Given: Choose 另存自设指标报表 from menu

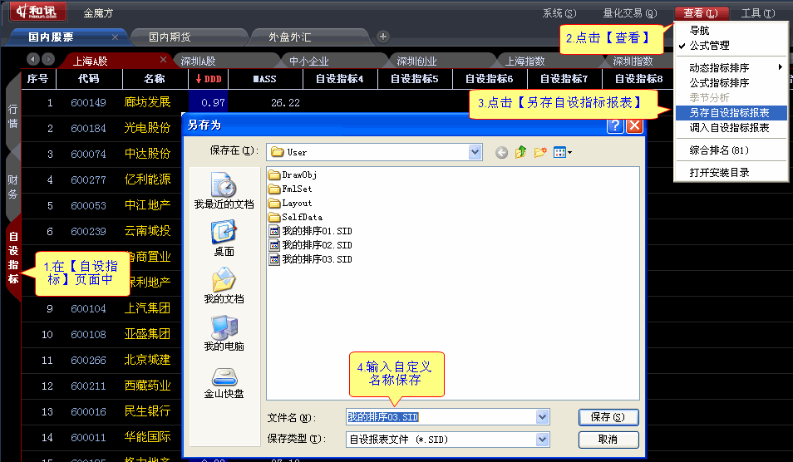Looking at the screenshot, I should point(728,113).
